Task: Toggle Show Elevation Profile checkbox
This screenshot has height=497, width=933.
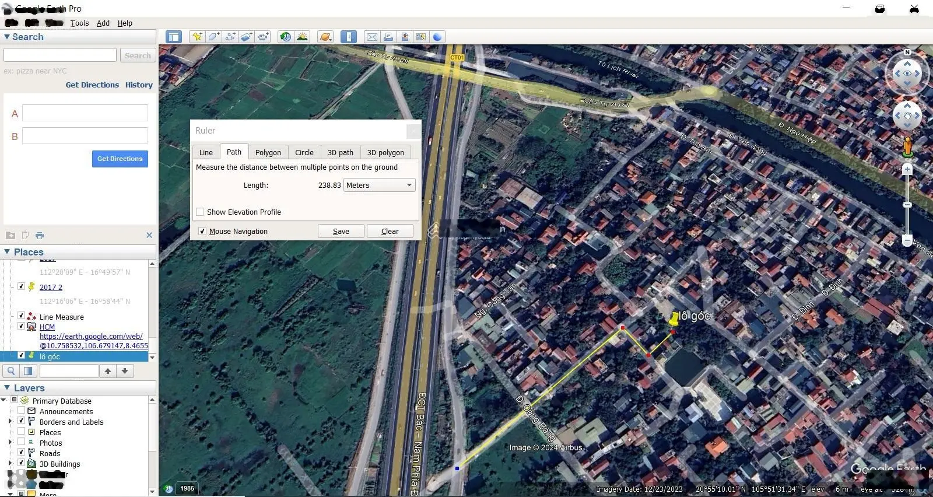Action: (x=200, y=212)
